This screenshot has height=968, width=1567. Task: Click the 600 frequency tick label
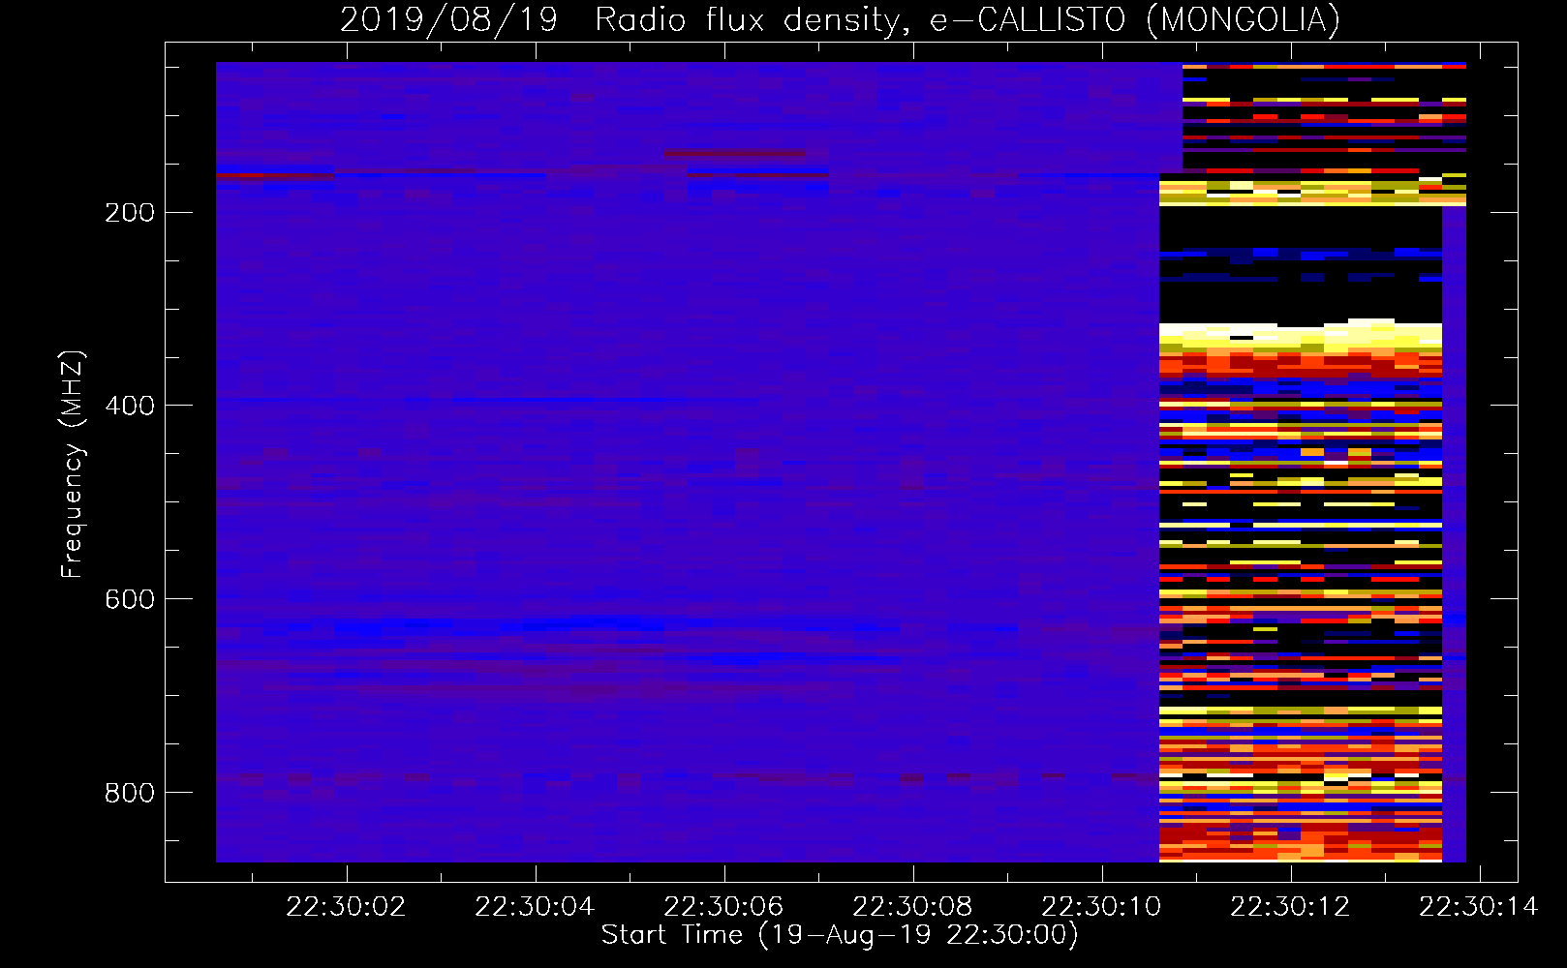(130, 599)
